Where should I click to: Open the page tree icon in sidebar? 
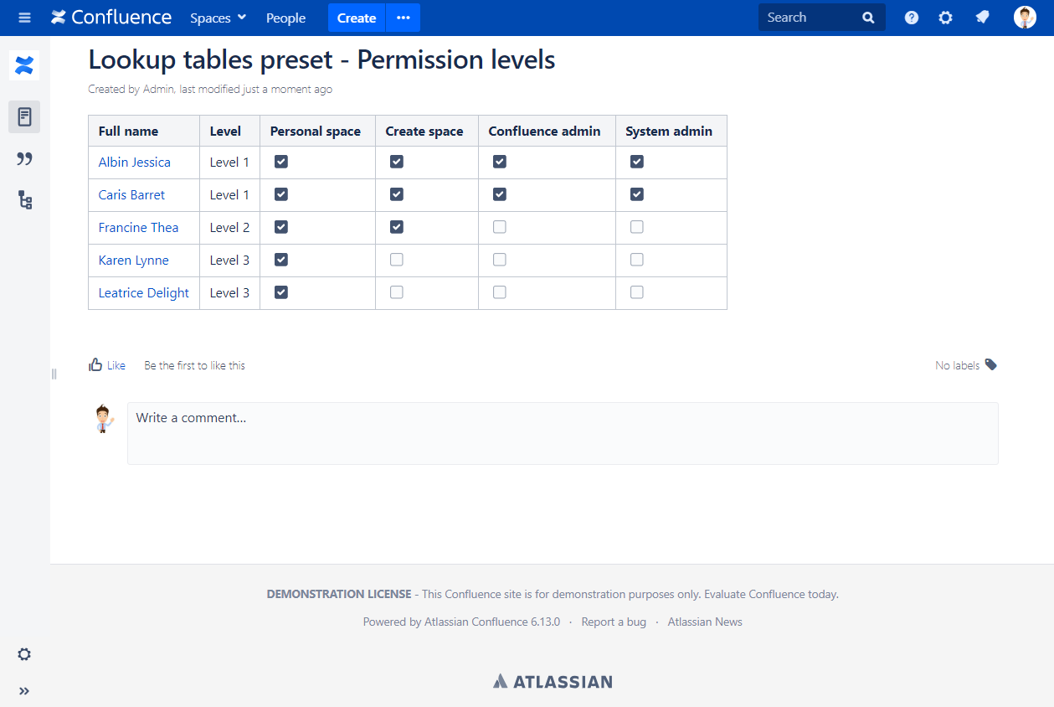coord(24,199)
